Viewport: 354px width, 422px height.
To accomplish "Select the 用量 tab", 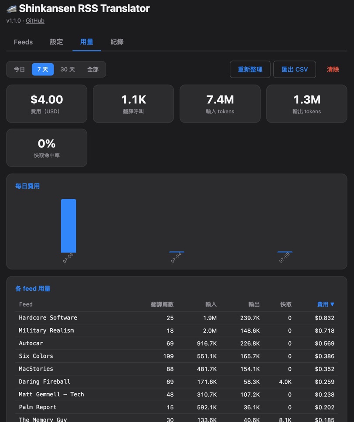I will [x=87, y=42].
